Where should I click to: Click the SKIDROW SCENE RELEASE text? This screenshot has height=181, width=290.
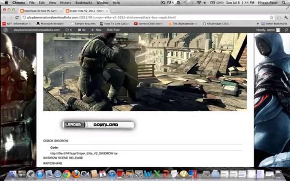(x=63, y=158)
